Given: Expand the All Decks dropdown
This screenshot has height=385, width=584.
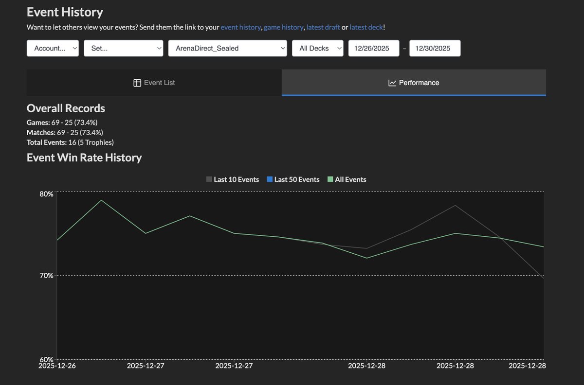Looking at the screenshot, I should [318, 48].
